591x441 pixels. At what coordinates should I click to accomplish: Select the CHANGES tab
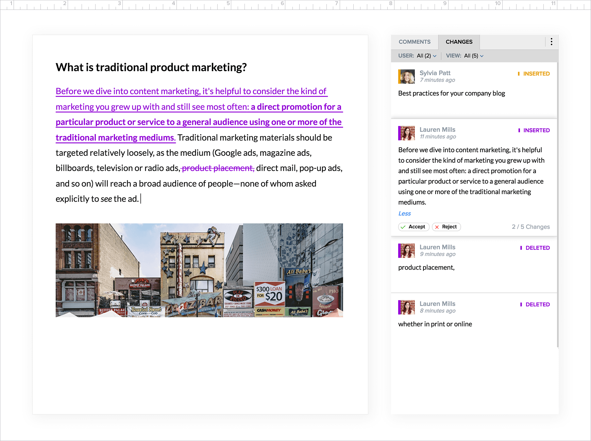coord(459,42)
